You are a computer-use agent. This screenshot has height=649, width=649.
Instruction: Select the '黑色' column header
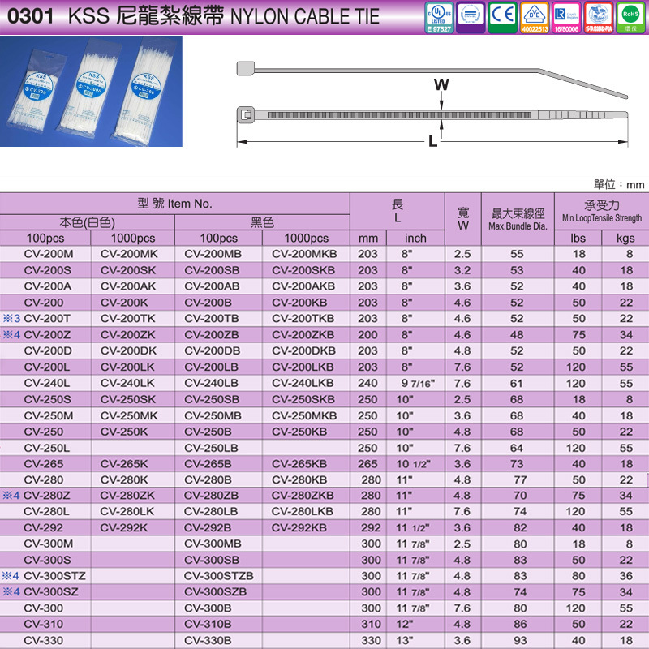[262, 222]
